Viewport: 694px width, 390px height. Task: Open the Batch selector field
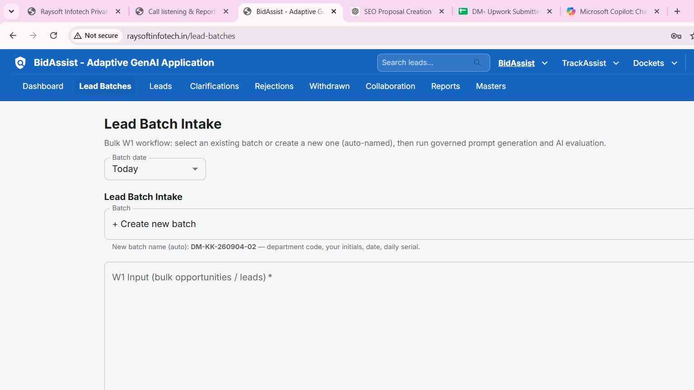(399, 224)
